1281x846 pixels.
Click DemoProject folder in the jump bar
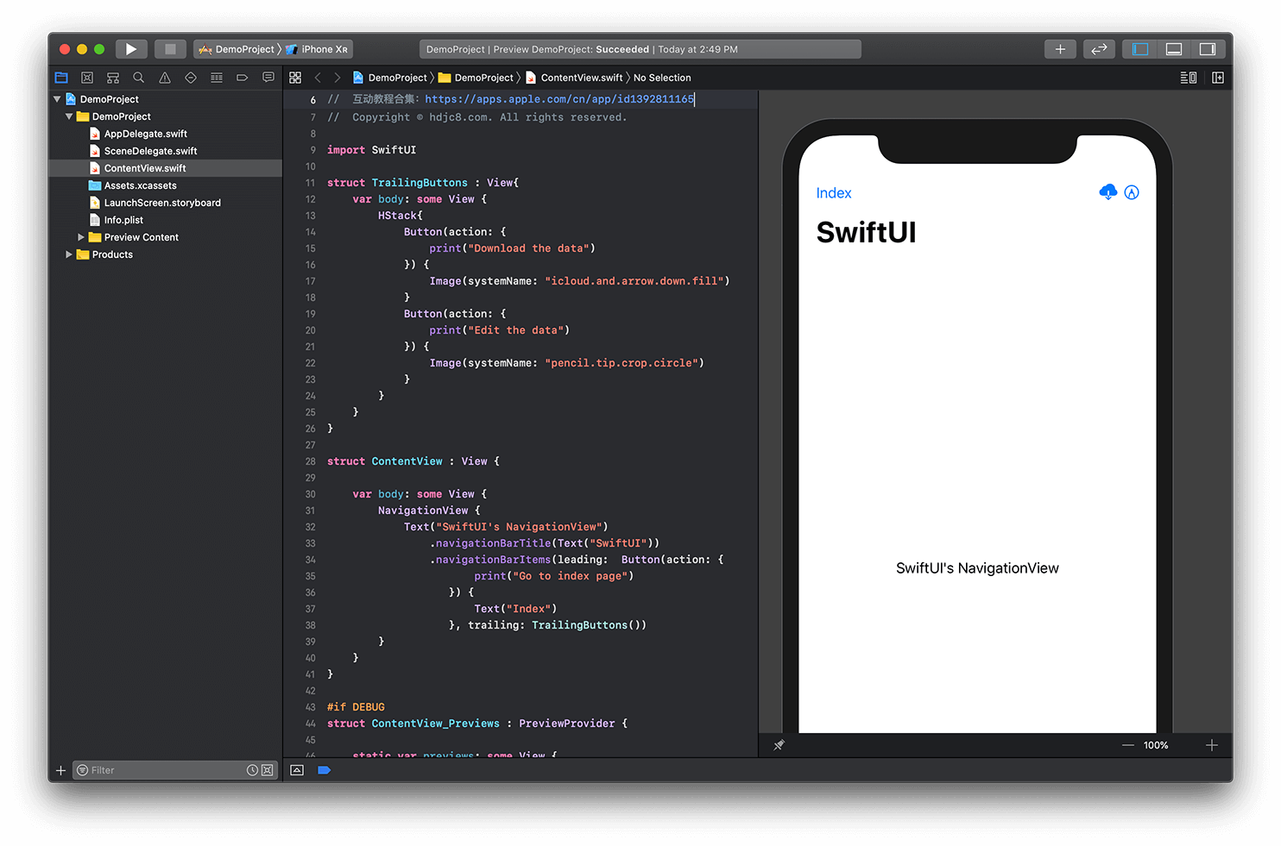point(476,78)
